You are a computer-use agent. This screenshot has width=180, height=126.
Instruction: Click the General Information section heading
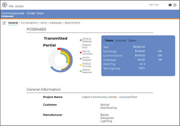point(44,89)
